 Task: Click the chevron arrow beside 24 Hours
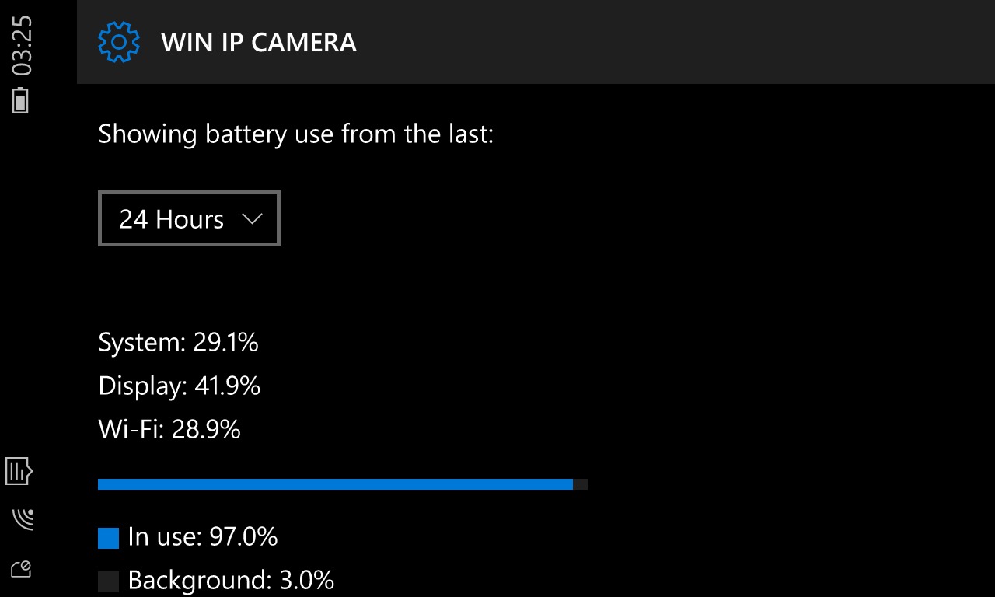tap(252, 219)
